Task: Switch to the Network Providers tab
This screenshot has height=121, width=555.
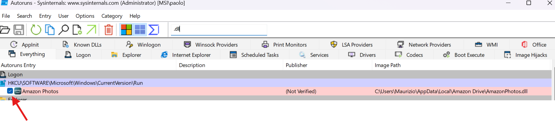Action: click(x=424, y=44)
